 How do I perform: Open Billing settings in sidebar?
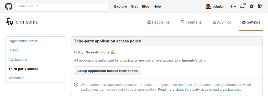36,50
